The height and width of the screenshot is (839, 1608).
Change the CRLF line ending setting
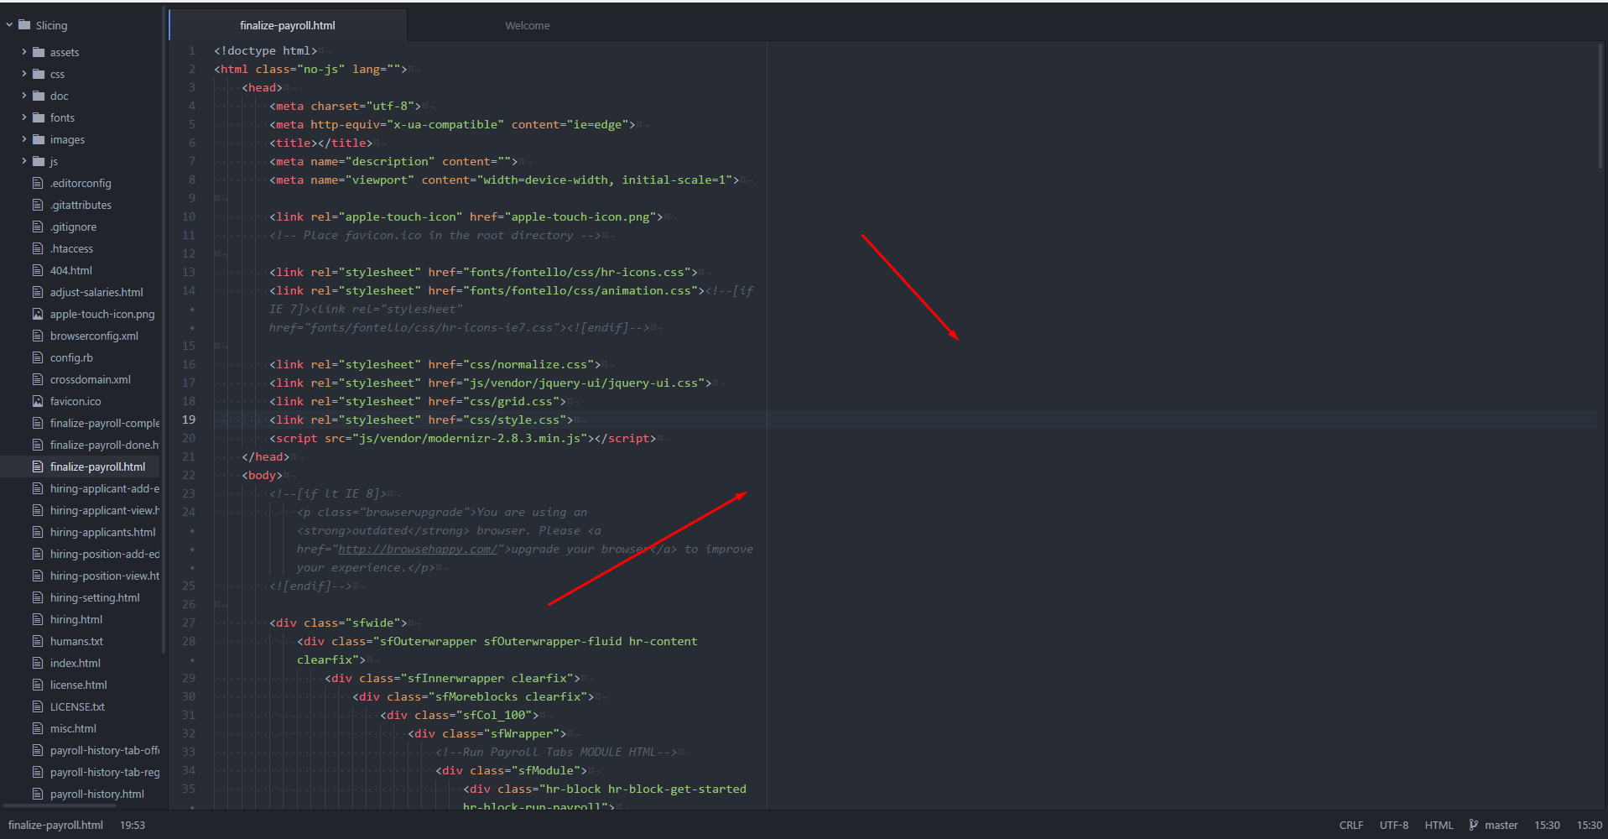click(x=1351, y=825)
